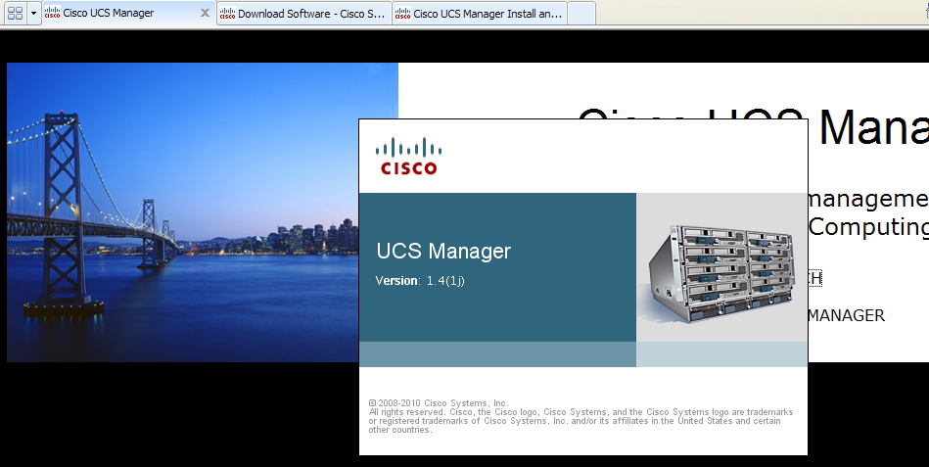Viewport: 929px width, 467px height.
Task: Open the Download Software - Cisco tab
Action: [x=303, y=13]
